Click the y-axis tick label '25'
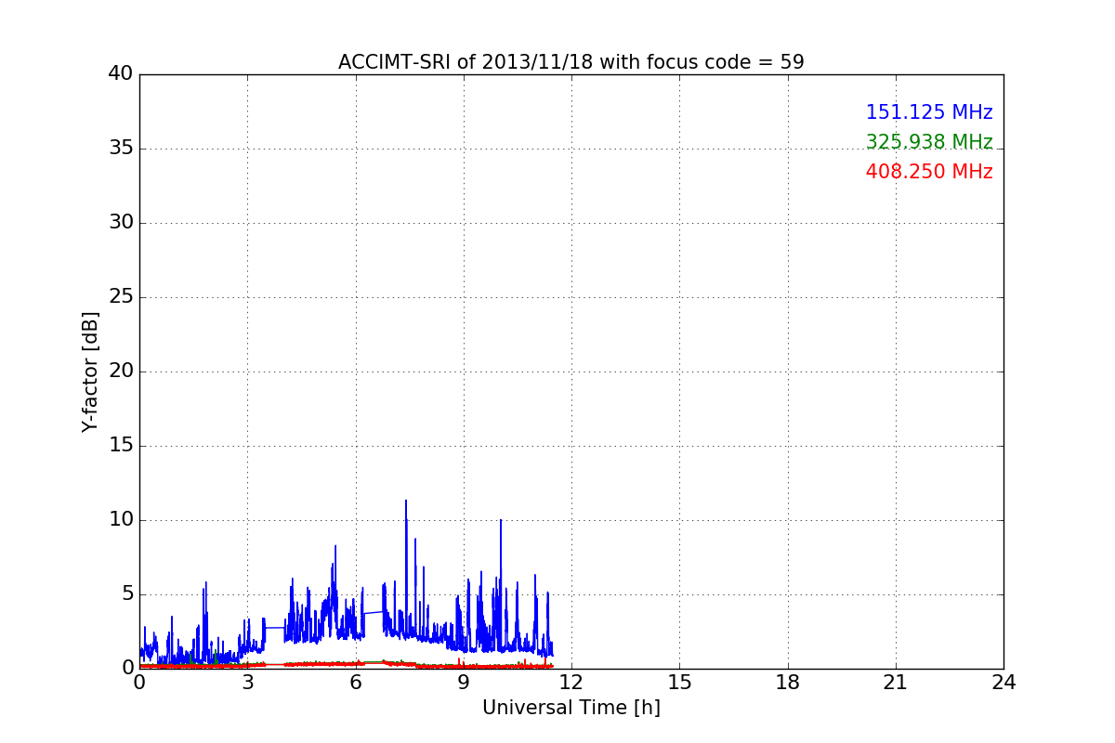 [x=121, y=297]
